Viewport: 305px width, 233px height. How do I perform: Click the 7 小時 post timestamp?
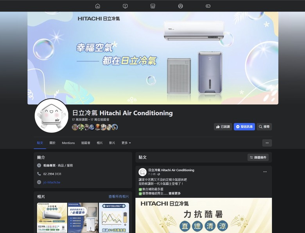[152, 174]
